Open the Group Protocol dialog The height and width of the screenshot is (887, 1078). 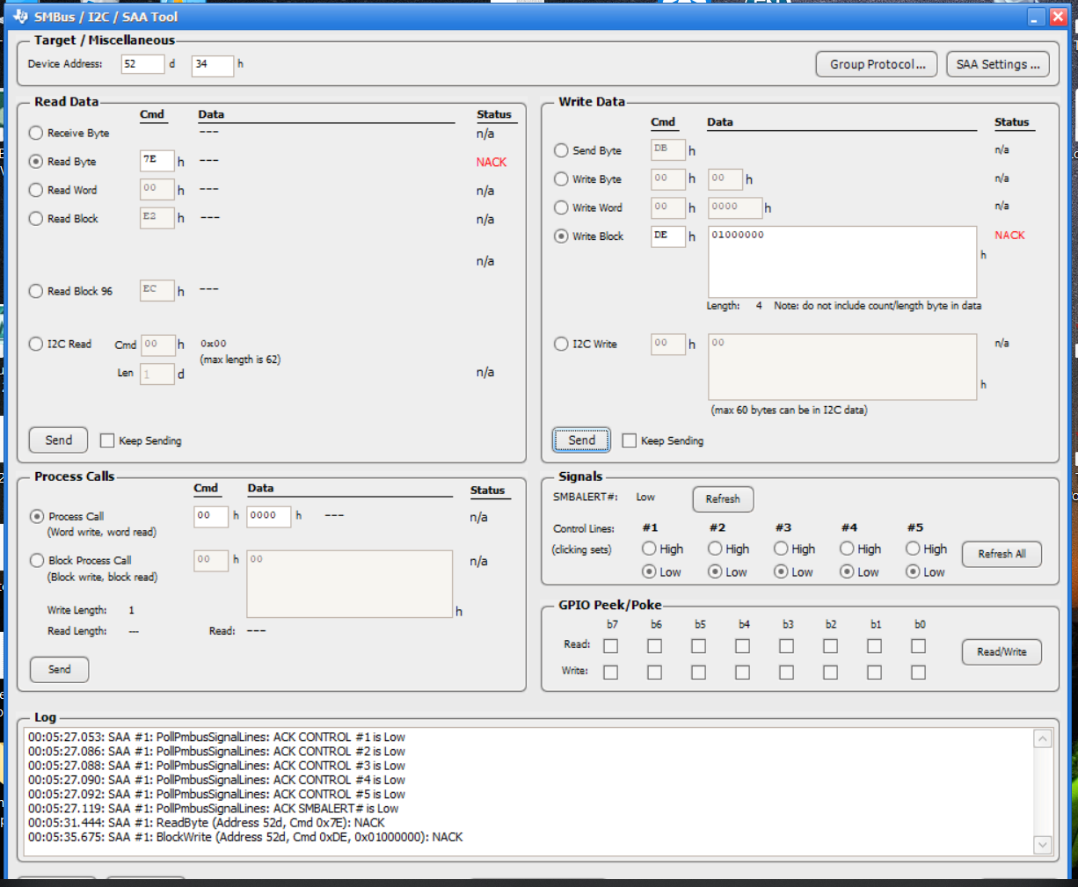878,64
